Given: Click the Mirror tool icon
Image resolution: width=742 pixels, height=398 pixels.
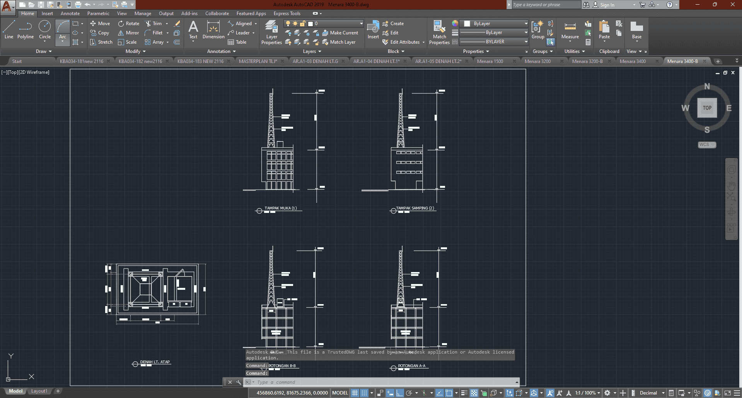Looking at the screenshot, I should click(121, 33).
